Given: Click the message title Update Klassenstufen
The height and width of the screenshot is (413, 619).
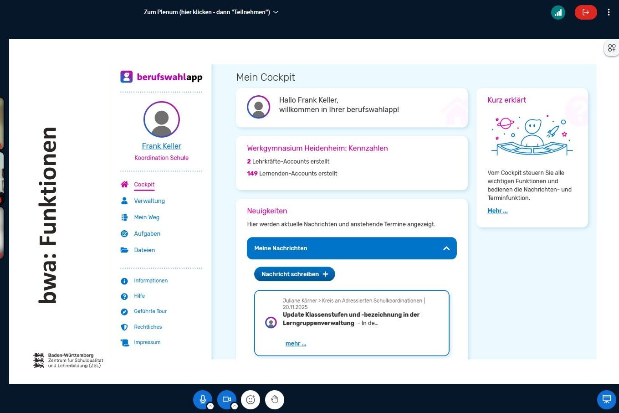Looking at the screenshot, I should coord(351,319).
